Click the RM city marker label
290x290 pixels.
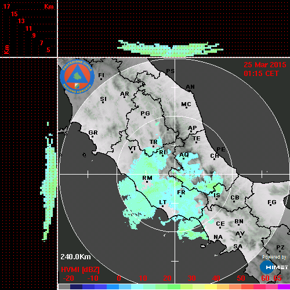pos(147,177)
